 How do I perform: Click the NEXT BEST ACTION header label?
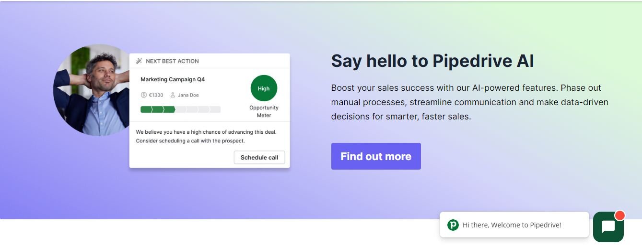[172, 61]
